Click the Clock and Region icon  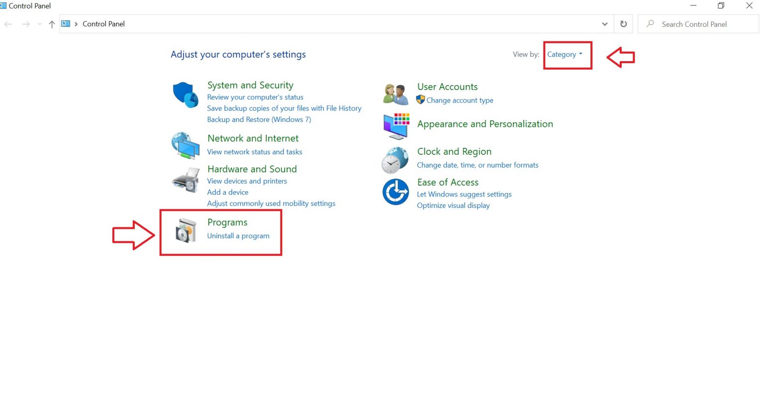click(395, 160)
